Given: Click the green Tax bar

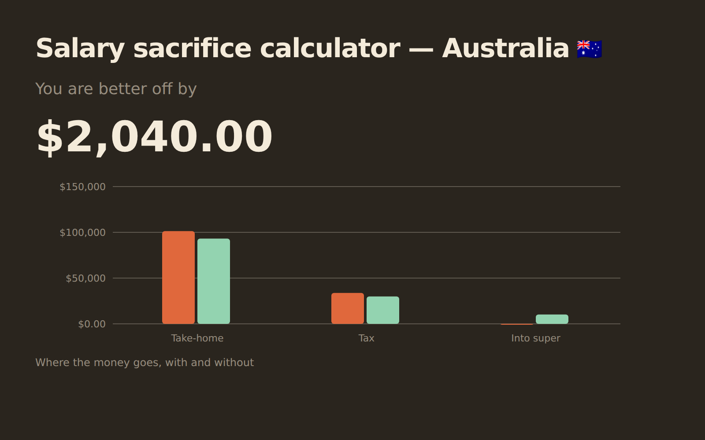Looking at the screenshot, I should (383, 310).
